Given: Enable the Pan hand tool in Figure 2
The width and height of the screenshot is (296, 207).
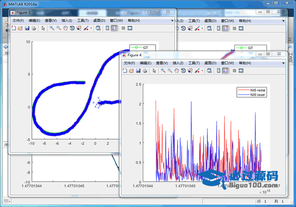Looking at the screenshot, I should (65, 28).
